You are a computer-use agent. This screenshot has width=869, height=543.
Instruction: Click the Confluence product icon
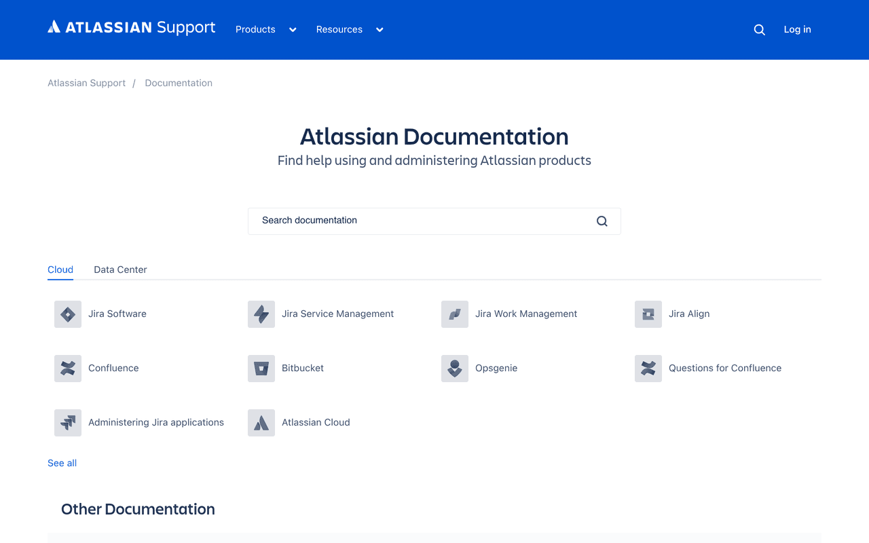pyautogui.click(x=68, y=369)
